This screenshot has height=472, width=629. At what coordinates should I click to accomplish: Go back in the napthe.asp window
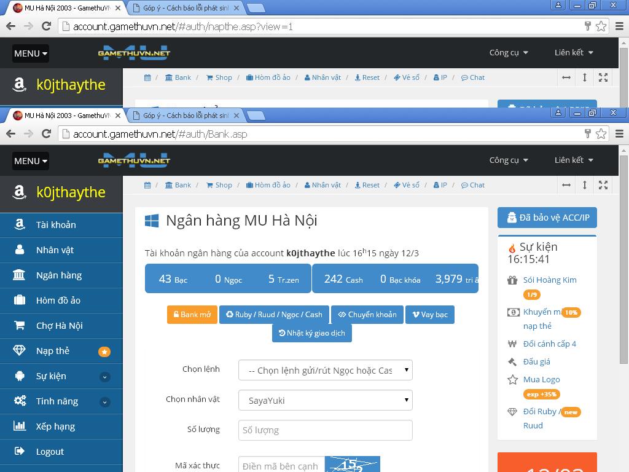11,26
